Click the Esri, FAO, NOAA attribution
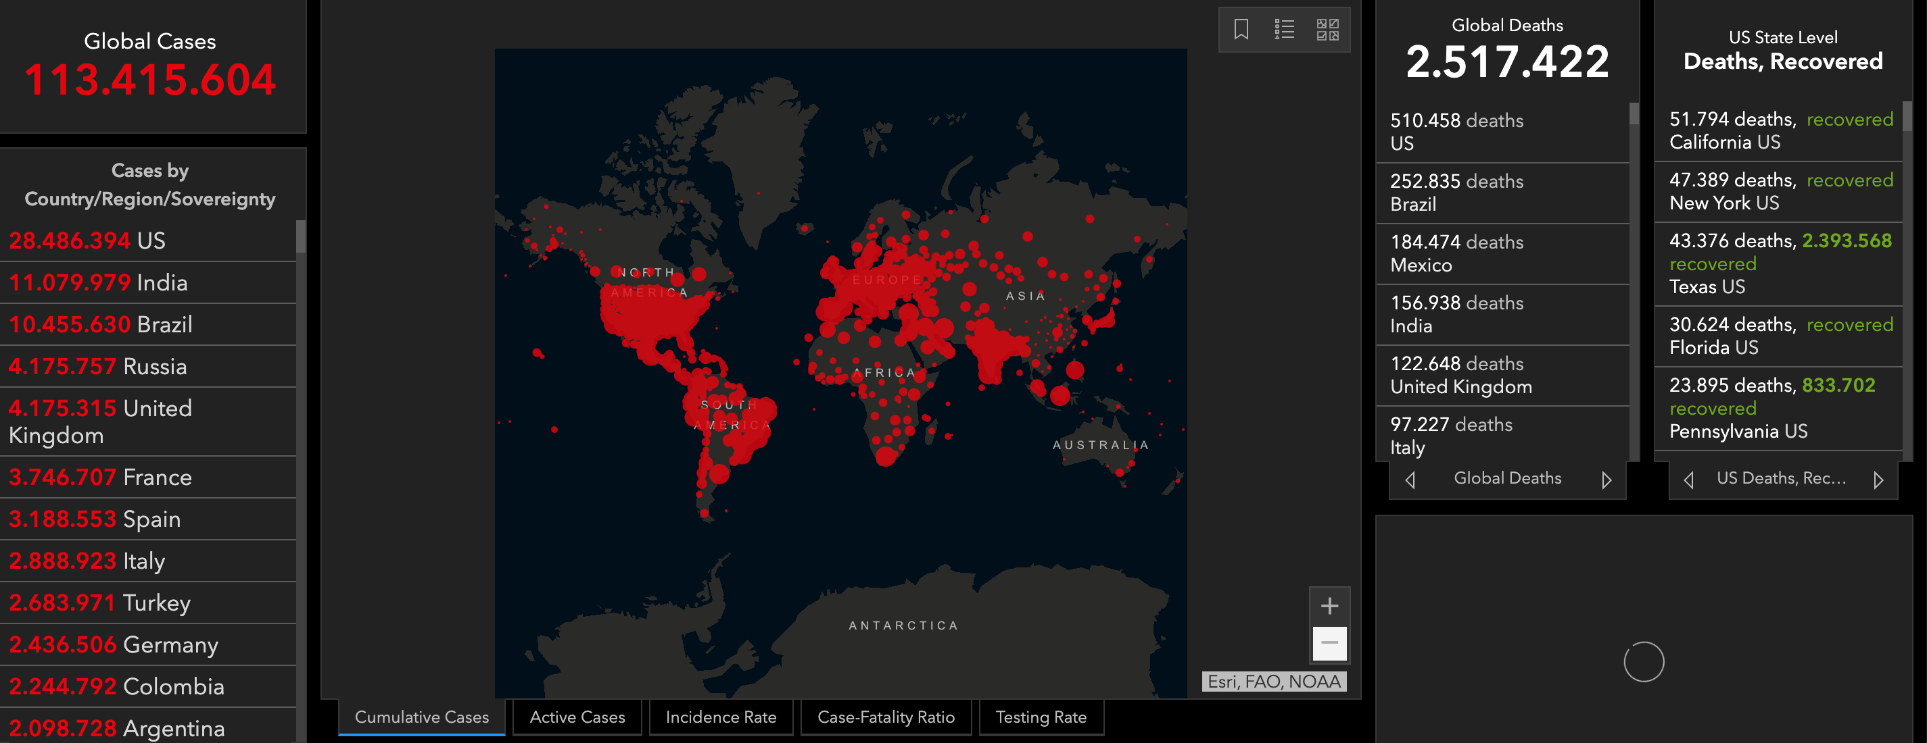Viewport: 1927px width, 743px height. click(x=1273, y=682)
